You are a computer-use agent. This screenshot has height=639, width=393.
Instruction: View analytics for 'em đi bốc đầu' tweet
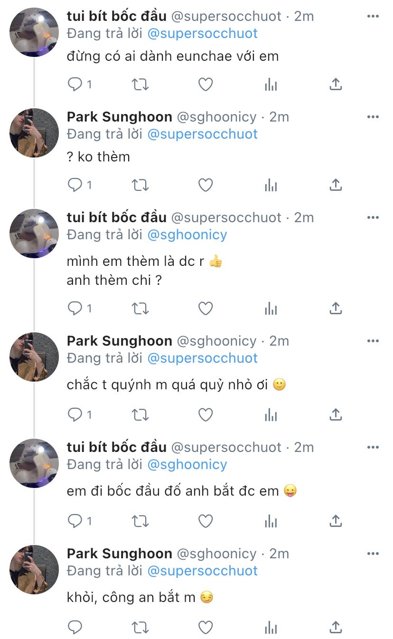click(x=271, y=521)
